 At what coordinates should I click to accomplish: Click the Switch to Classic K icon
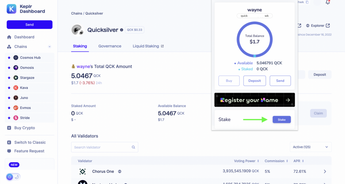[9, 142]
